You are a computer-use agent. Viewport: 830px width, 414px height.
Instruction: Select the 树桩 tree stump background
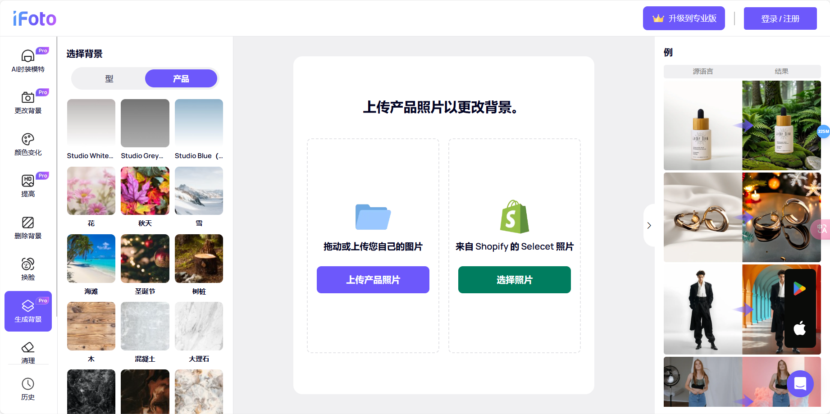[x=199, y=259]
